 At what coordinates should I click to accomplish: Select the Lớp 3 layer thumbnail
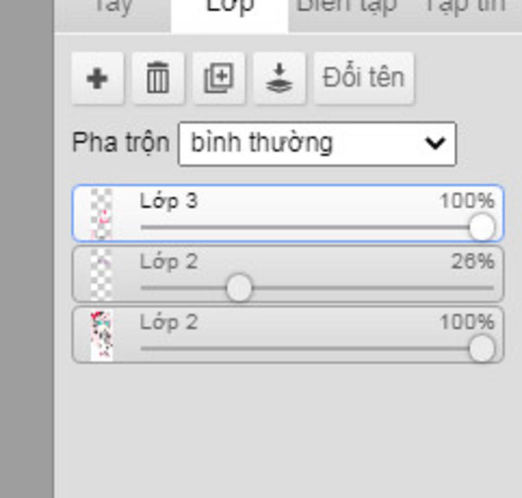coord(101,214)
